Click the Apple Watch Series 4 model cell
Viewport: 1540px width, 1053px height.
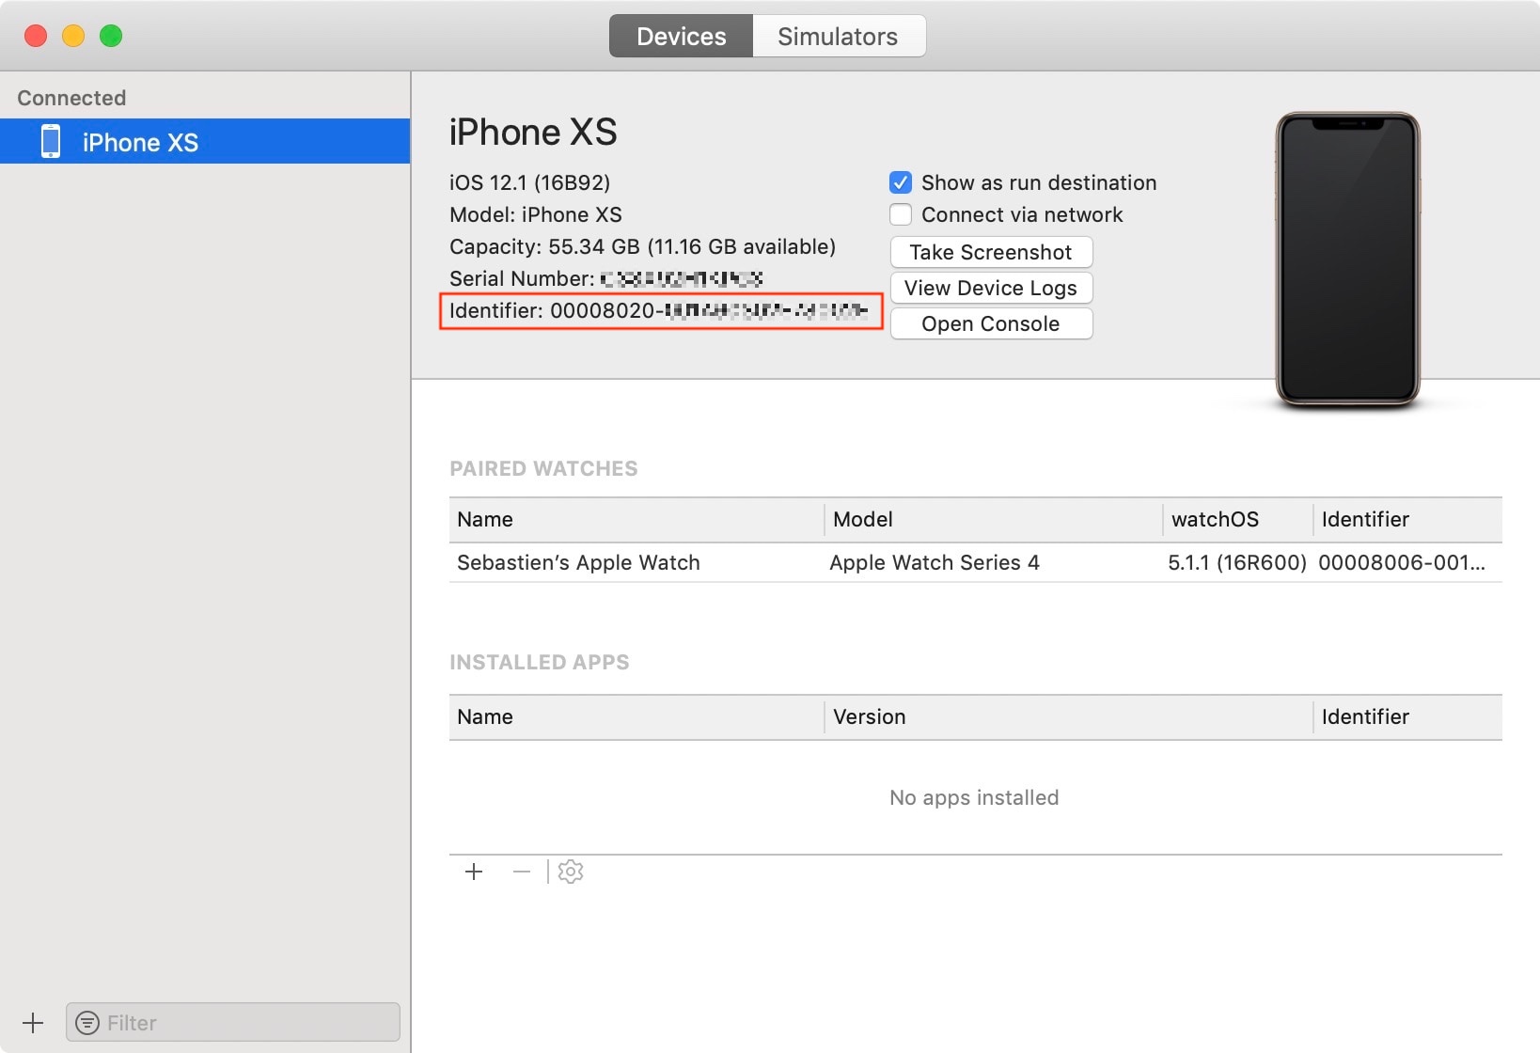coord(935,562)
